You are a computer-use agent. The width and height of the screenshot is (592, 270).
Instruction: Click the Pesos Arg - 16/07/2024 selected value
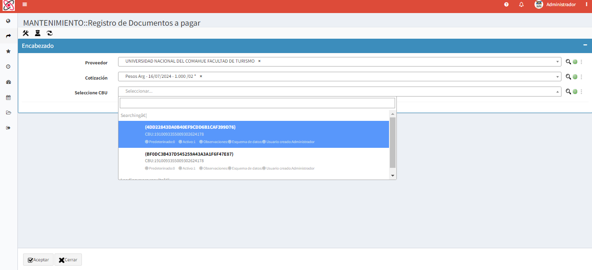tap(161, 76)
